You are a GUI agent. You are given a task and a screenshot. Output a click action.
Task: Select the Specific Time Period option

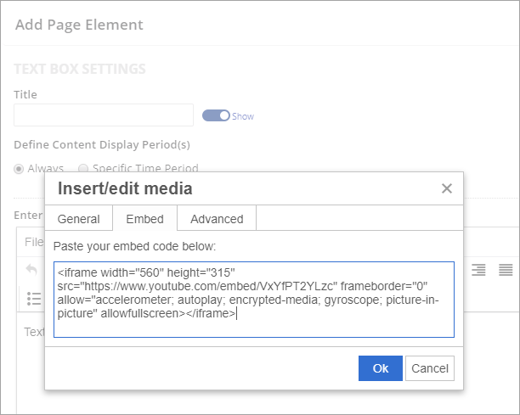(x=83, y=168)
